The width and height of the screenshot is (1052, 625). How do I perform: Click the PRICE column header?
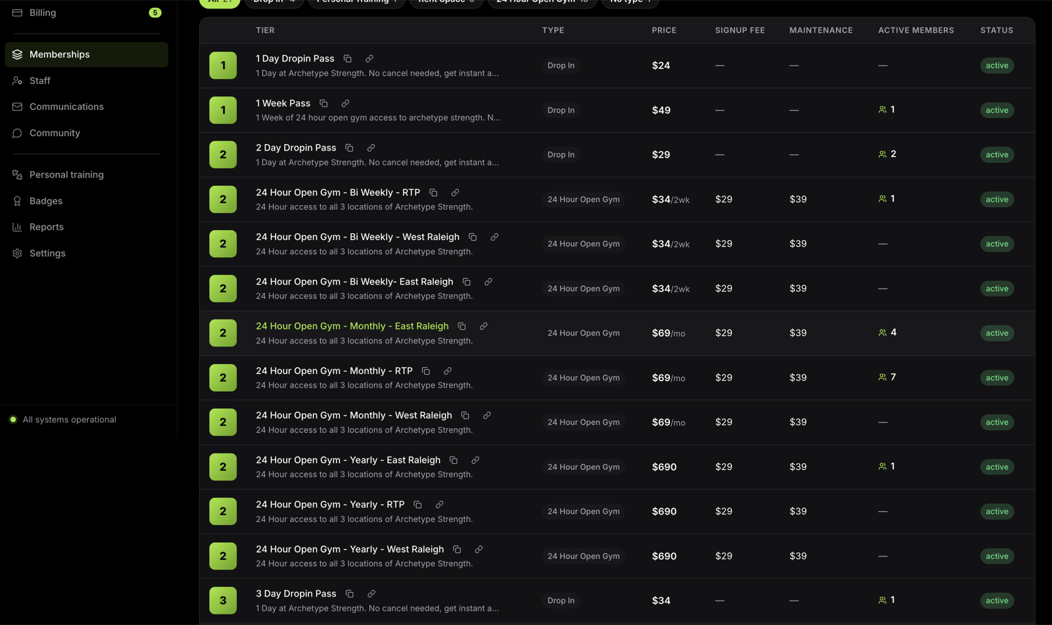click(x=664, y=30)
